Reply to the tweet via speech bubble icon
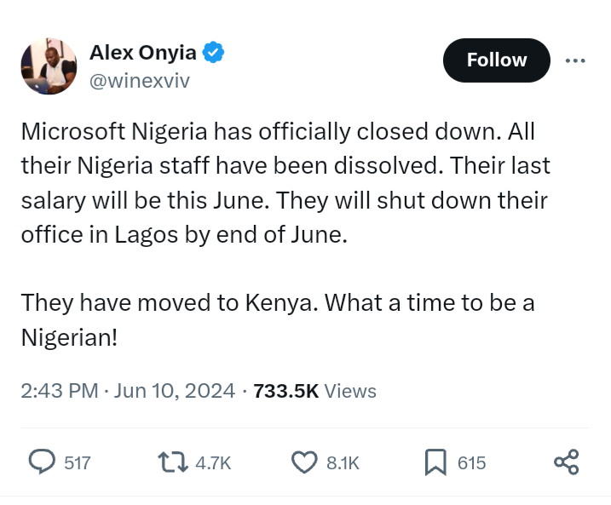Viewport: 611px width, 505px height. click(43, 462)
